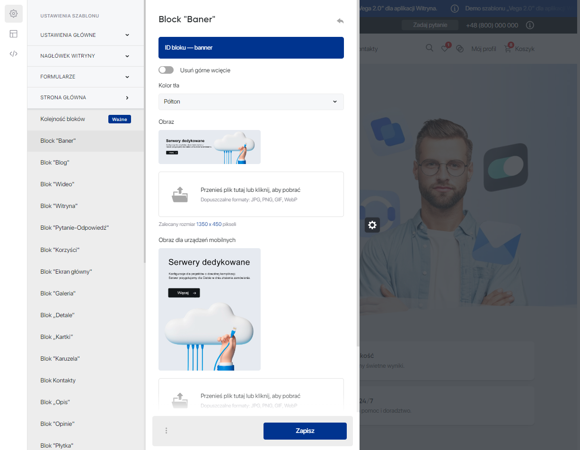Click the search magnifier icon in site header
Image resolution: width=580 pixels, height=450 pixels.
point(430,48)
